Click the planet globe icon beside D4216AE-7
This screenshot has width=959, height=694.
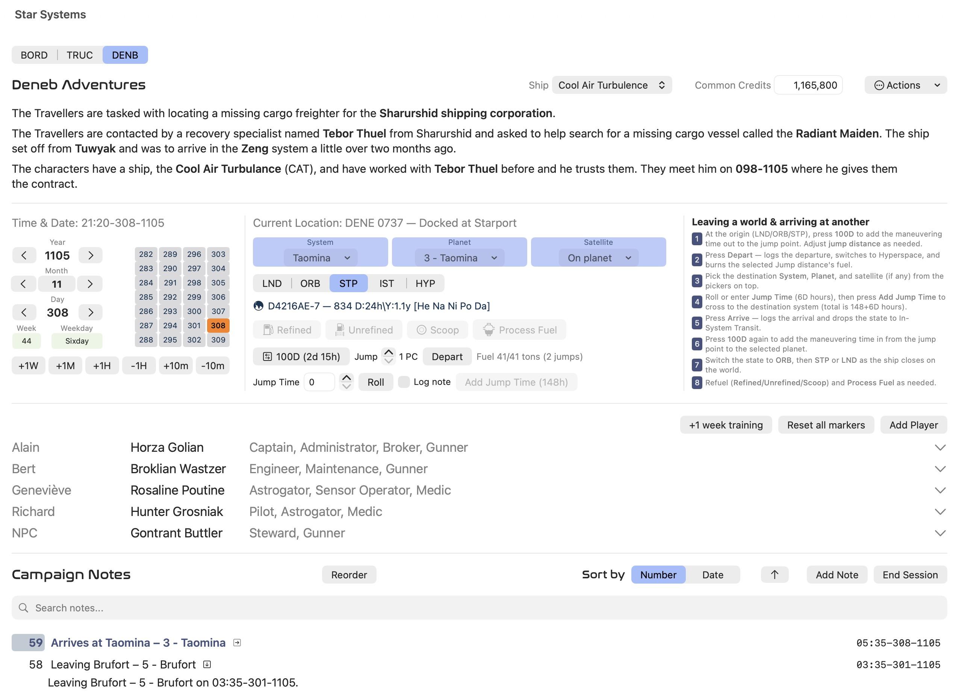[x=259, y=306]
